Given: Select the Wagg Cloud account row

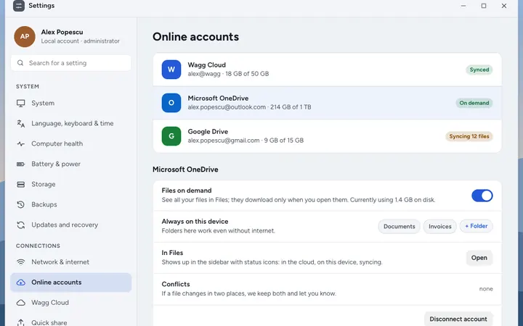Looking at the screenshot, I should click(327, 70).
